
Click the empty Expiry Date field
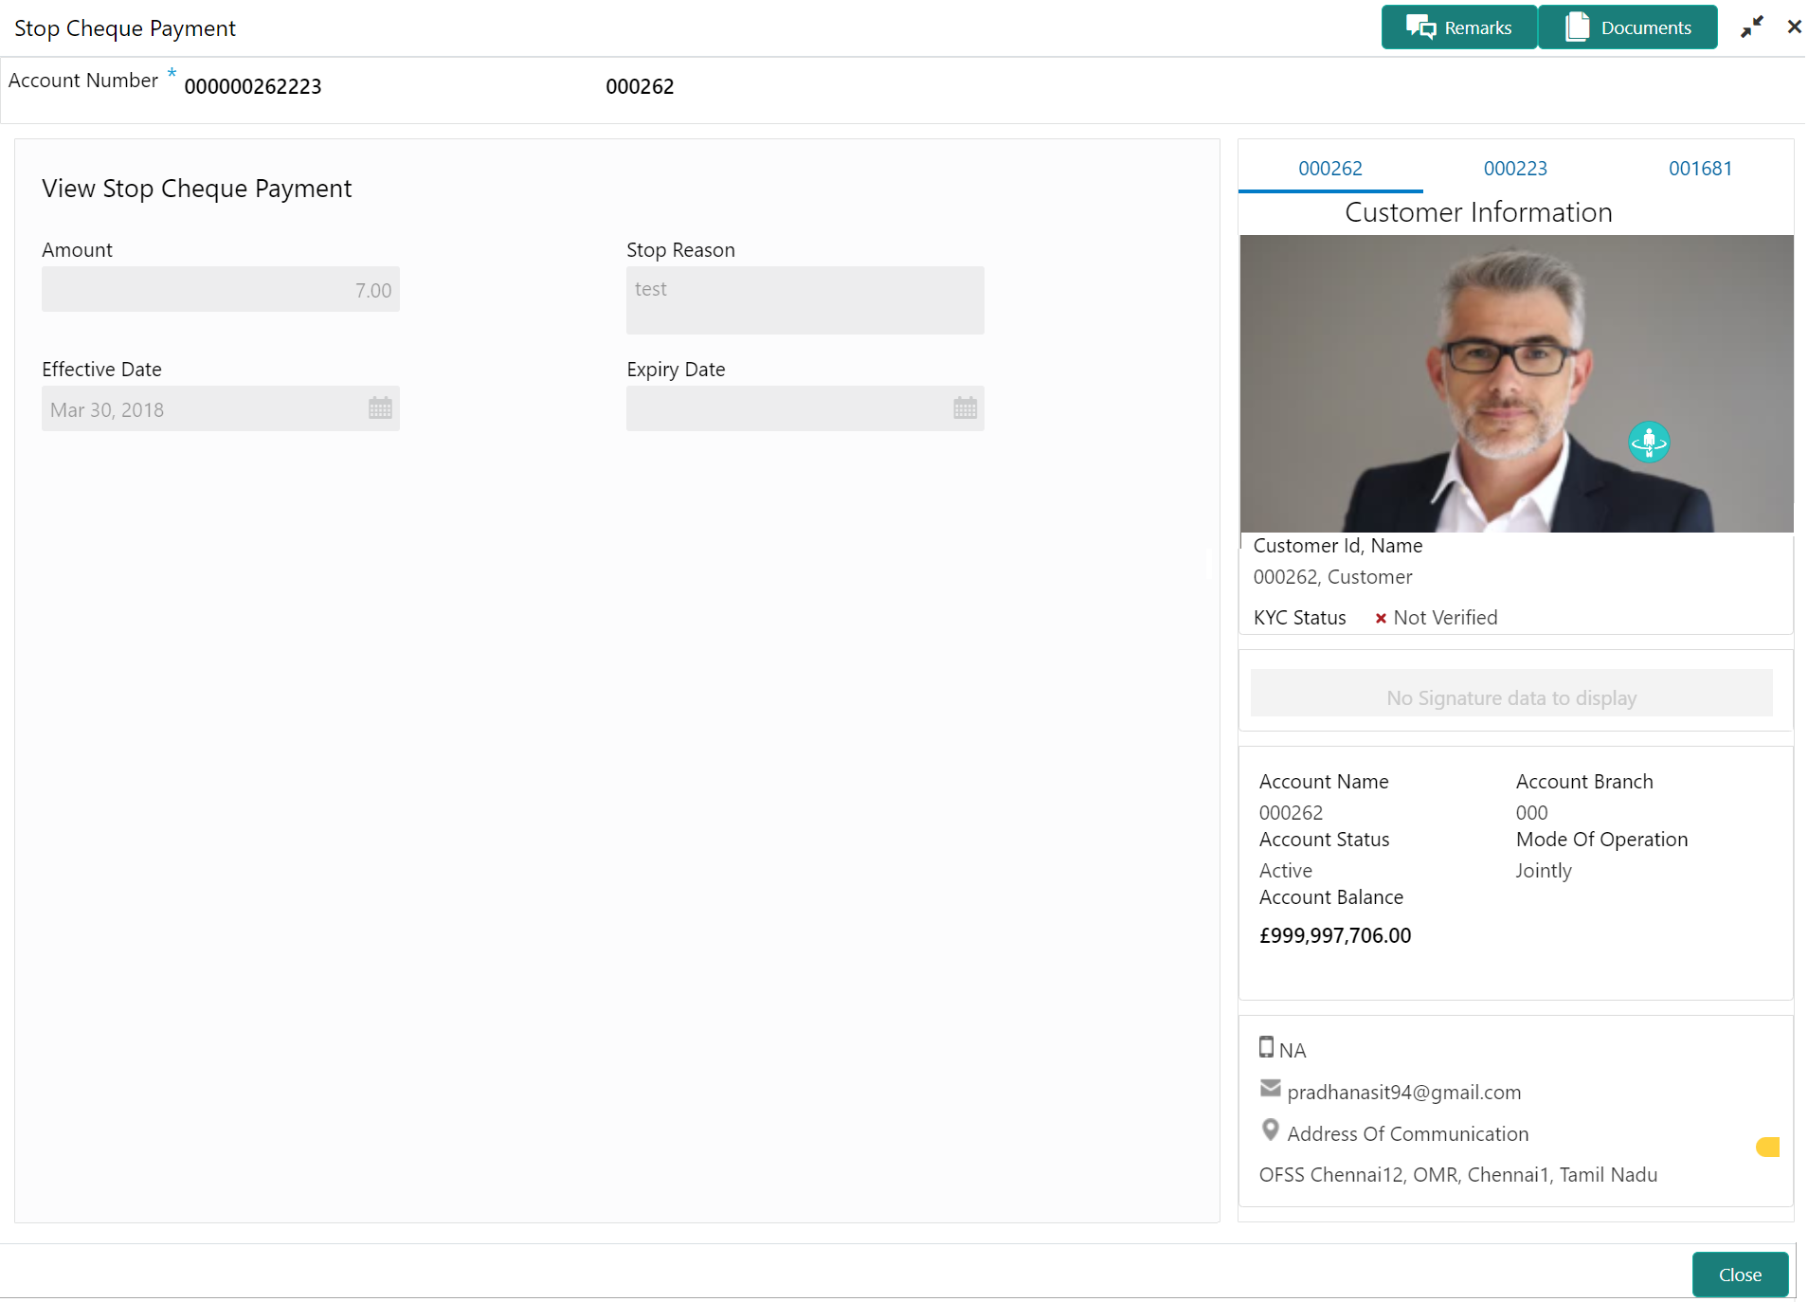[x=805, y=408]
